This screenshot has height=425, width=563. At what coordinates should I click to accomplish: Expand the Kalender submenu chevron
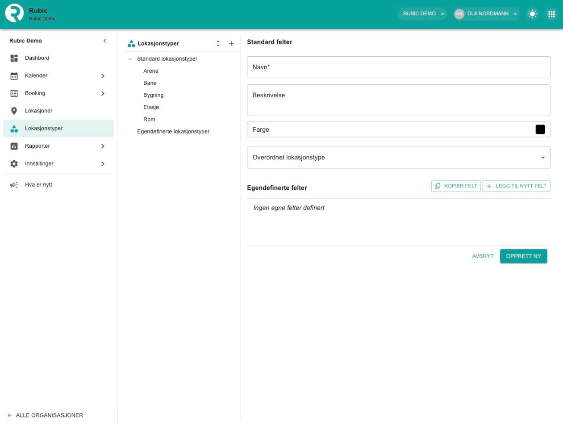pyautogui.click(x=103, y=76)
